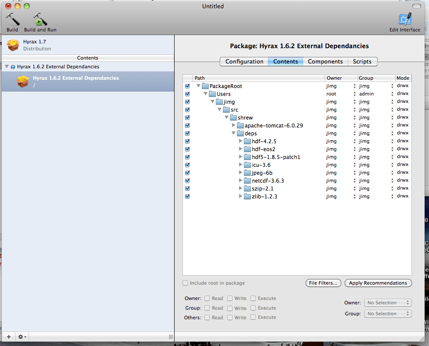Click the toolbar toggle pill in title bar
The image size is (429, 346).
(x=417, y=6)
